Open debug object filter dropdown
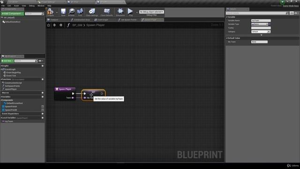 point(151,12)
